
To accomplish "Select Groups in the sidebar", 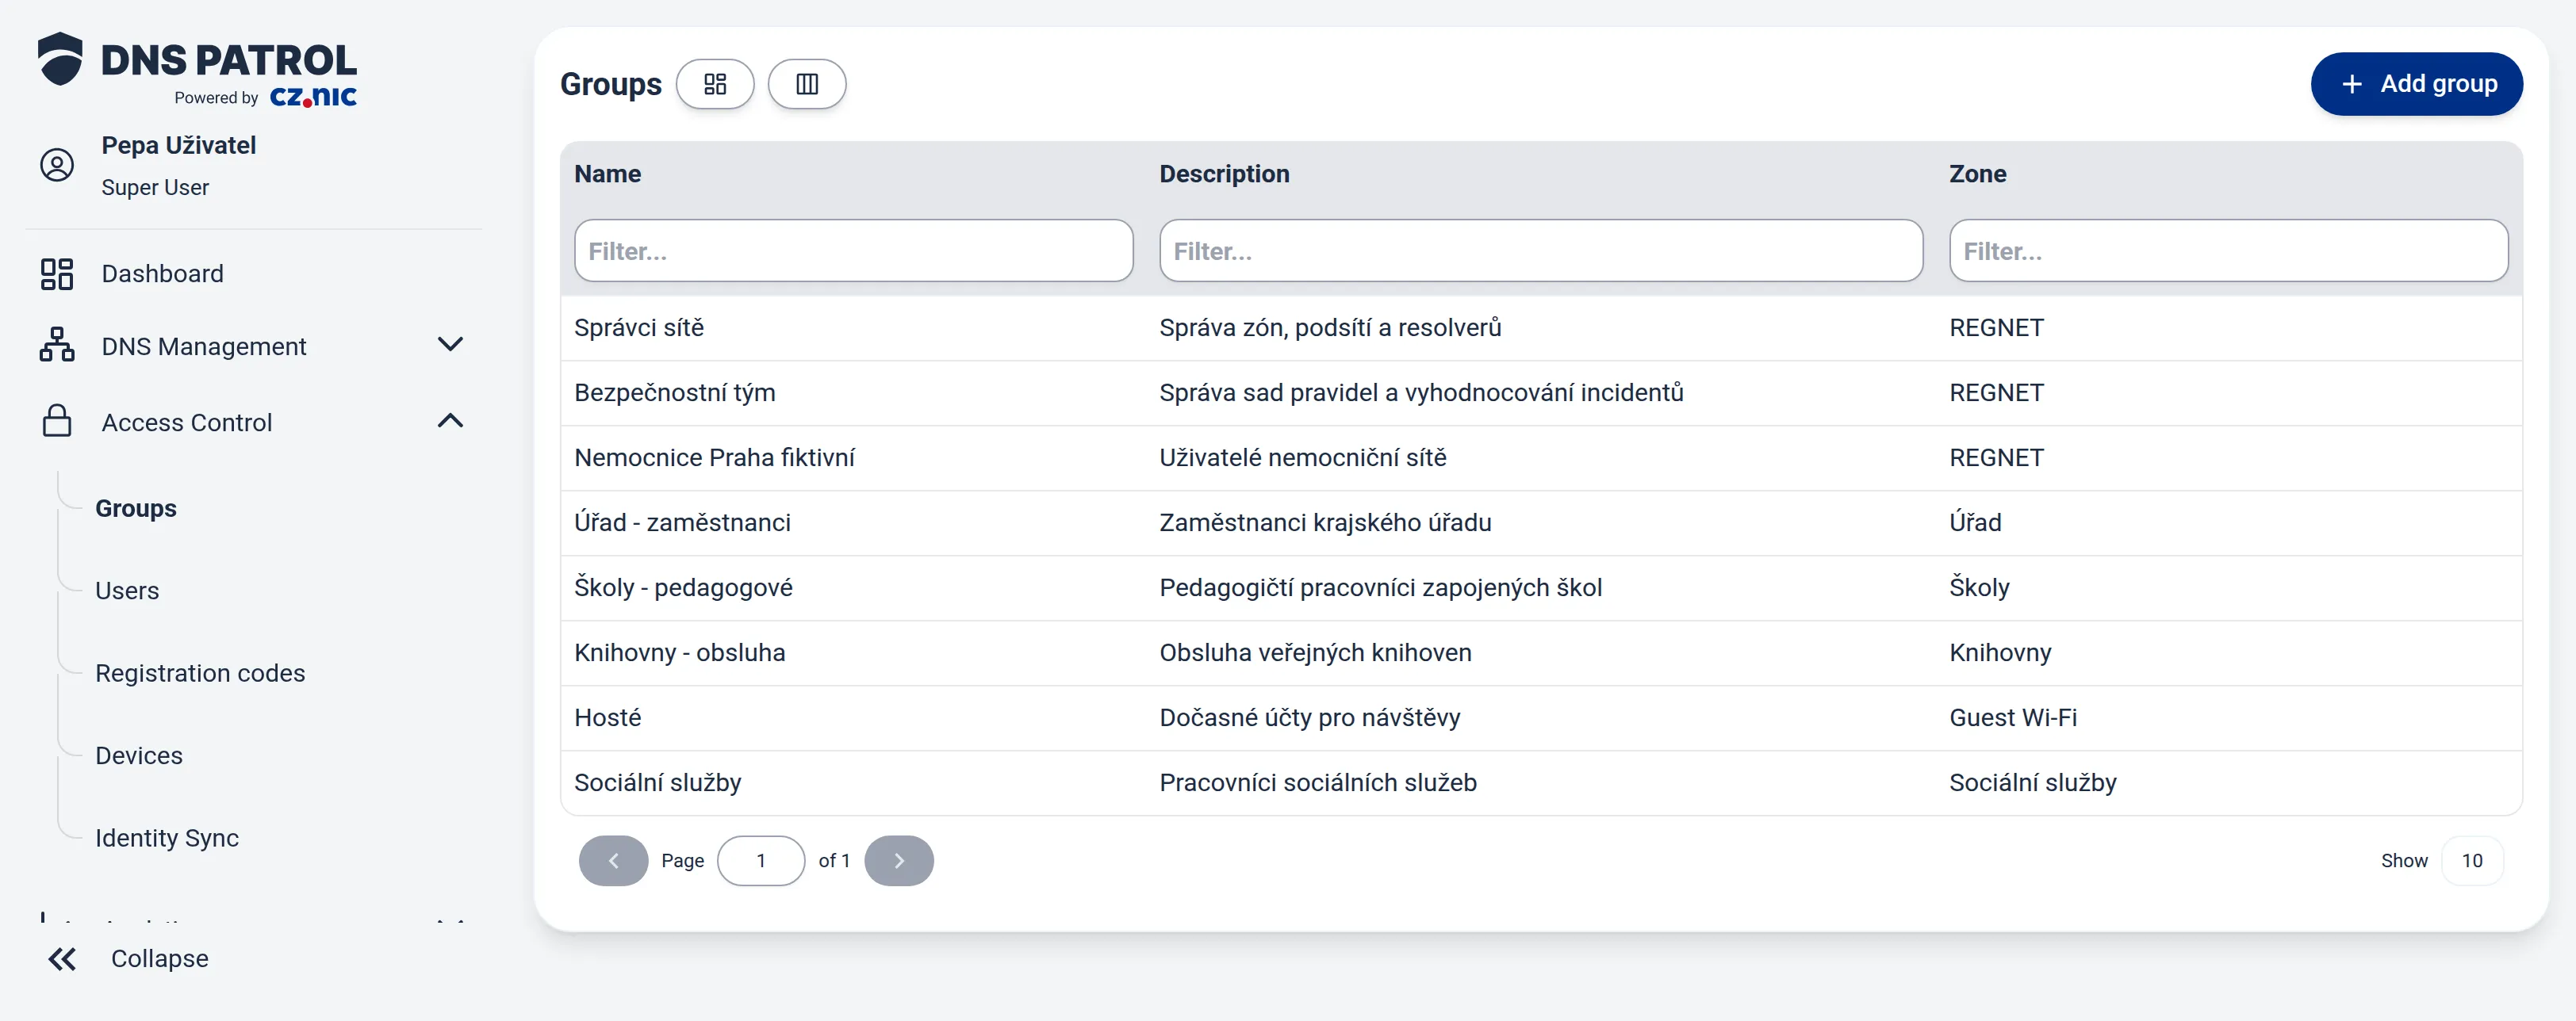I will click(136, 508).
